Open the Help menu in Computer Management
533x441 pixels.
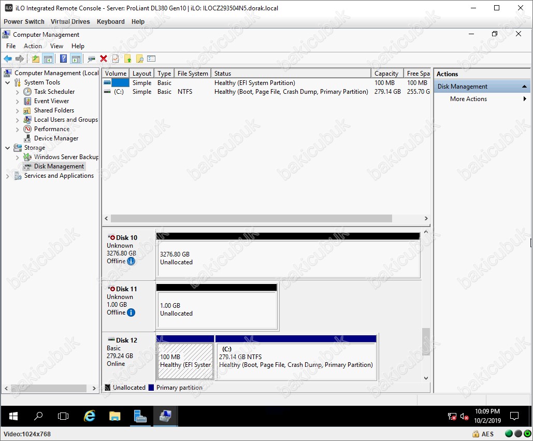point(78,46)
